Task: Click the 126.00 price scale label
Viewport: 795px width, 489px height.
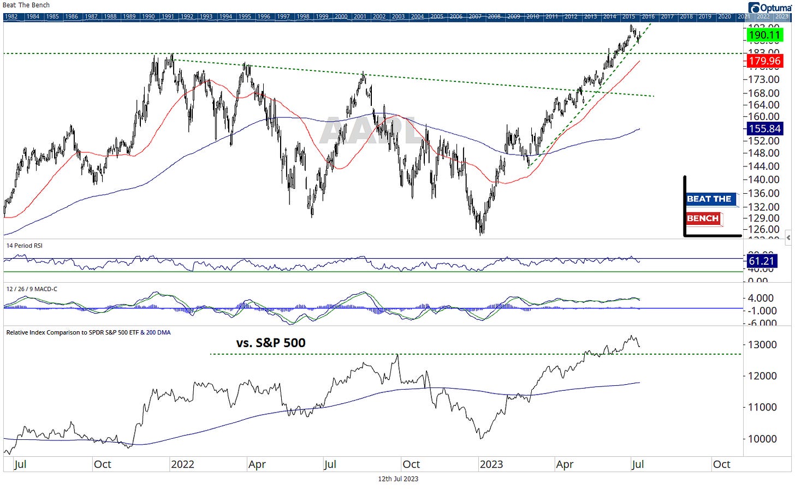Action: coord(764,229)
